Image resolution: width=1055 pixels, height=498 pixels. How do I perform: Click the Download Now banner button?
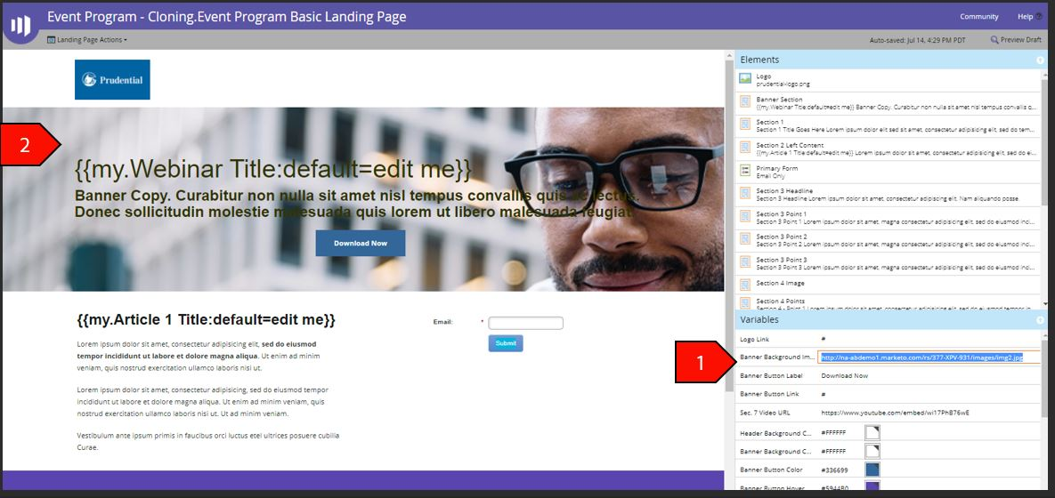[361, 244]
